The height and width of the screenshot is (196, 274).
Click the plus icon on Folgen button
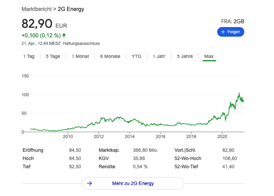click(223, 32)
